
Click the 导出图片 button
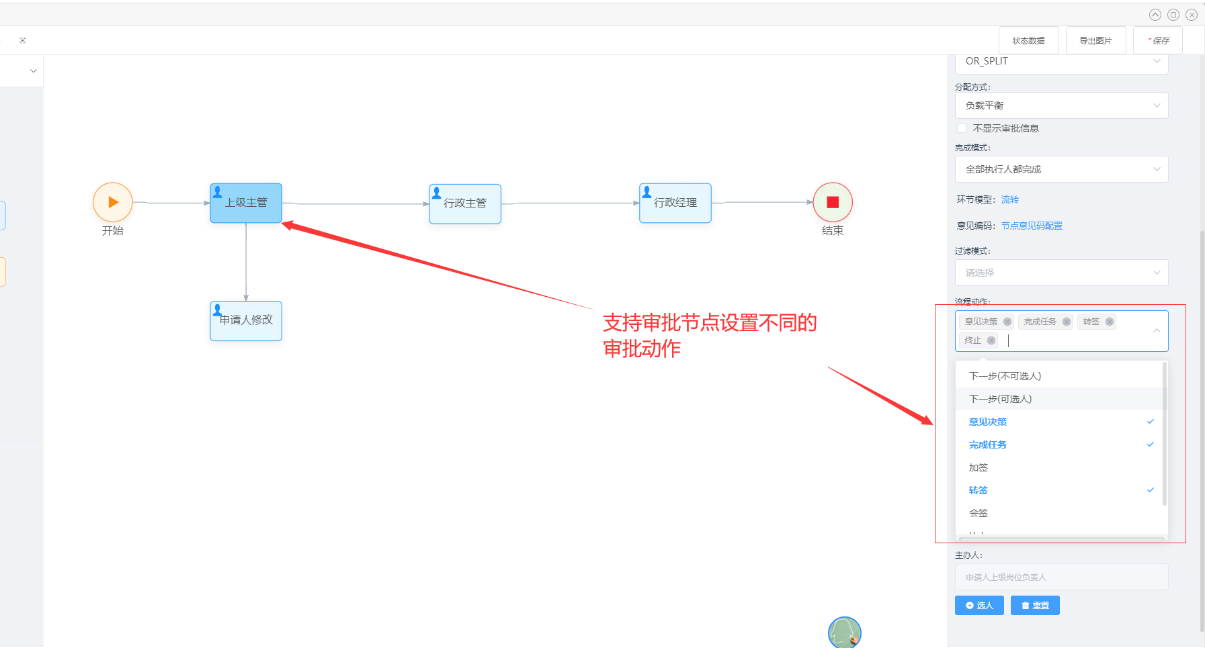1095,40
